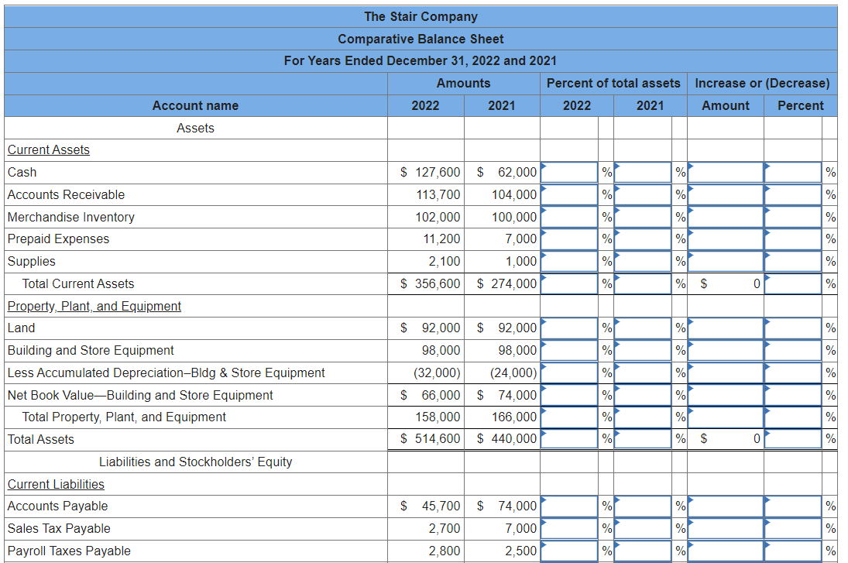848x563 pixels.
Task: Click the 2,500 Payroll Taxes Payable 2021 amount
Action: click(521, 551)
